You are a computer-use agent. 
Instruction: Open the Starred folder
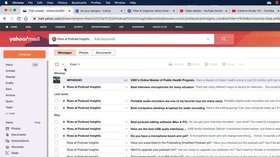10,77
